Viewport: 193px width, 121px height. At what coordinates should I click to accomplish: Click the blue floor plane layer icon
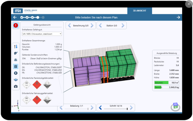click(16, 80)
